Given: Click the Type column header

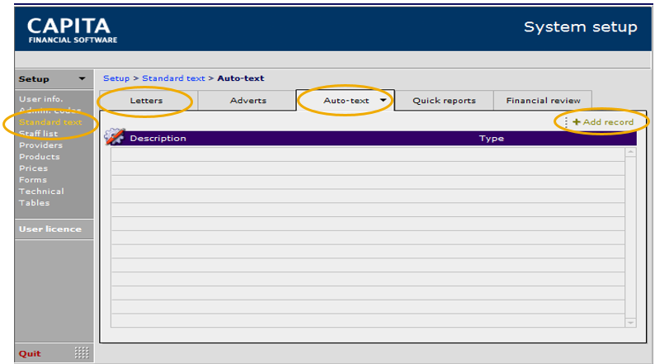Looking at the screenshot, I should click(x=492, y=139).
